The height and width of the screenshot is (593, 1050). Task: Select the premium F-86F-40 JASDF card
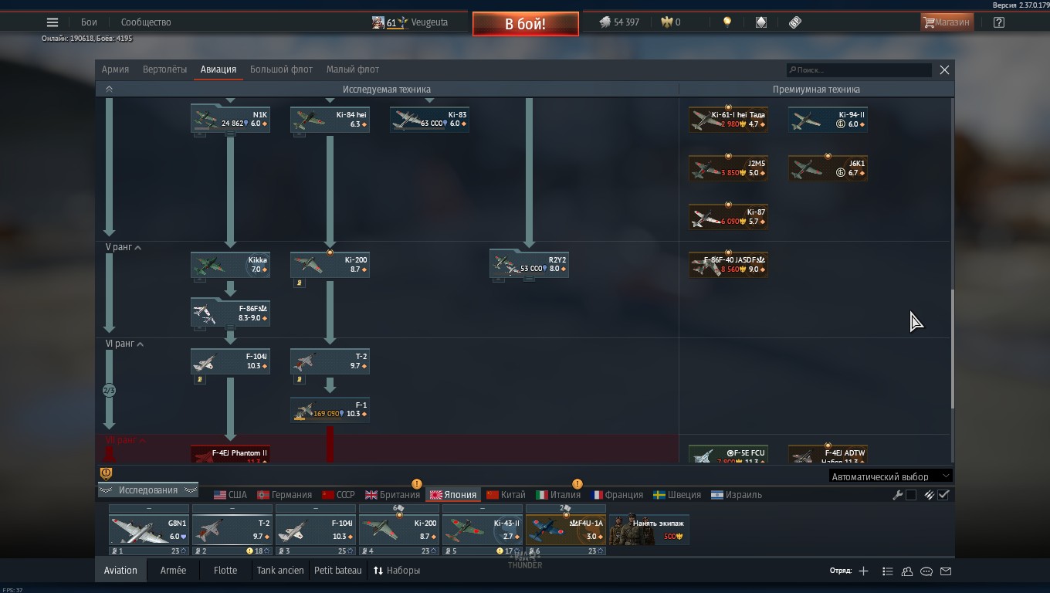tap(728, 264)
